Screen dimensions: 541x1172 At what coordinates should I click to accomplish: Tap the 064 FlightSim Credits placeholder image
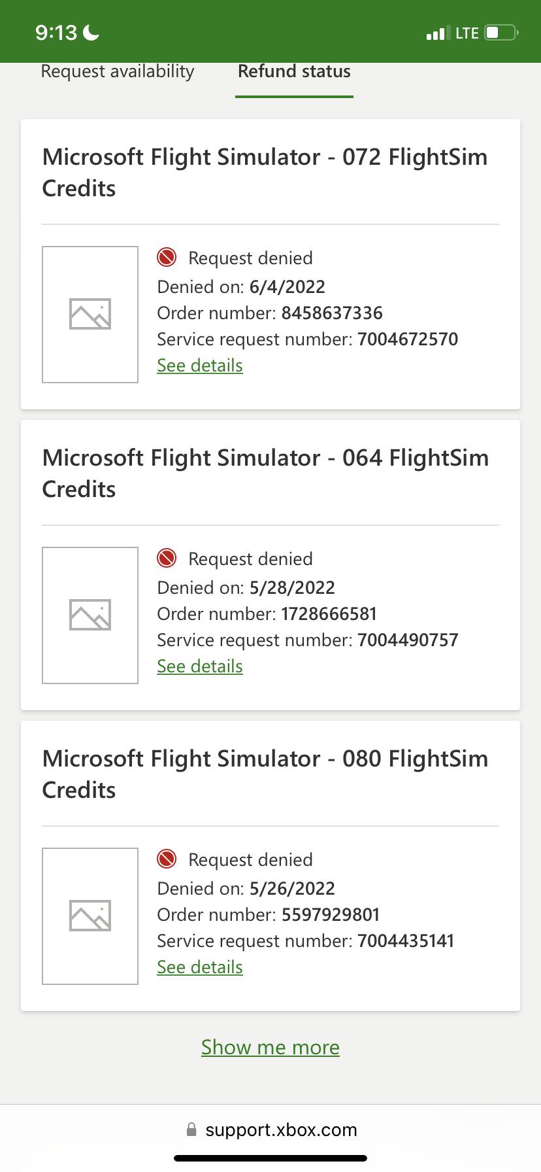click(x=90, y=615)
